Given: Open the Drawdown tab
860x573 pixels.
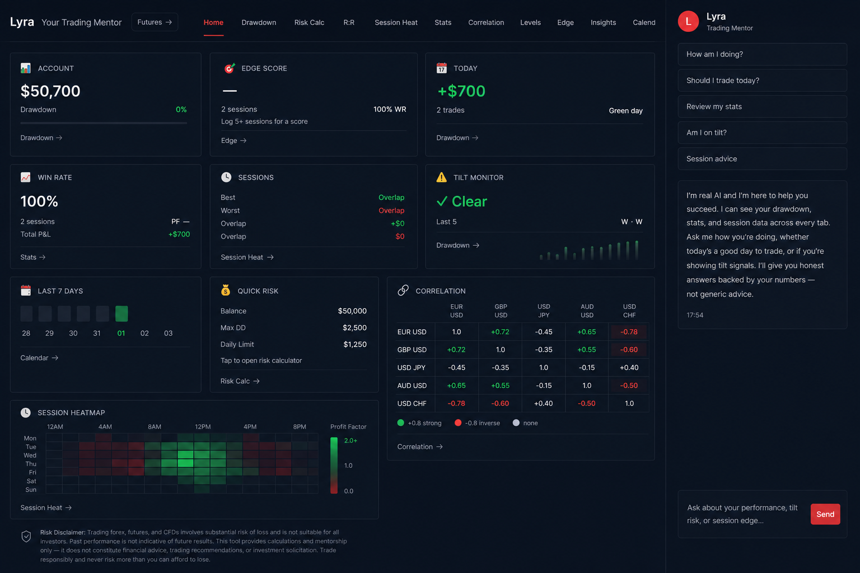Looking at the screenshot, I should (259, 22).
